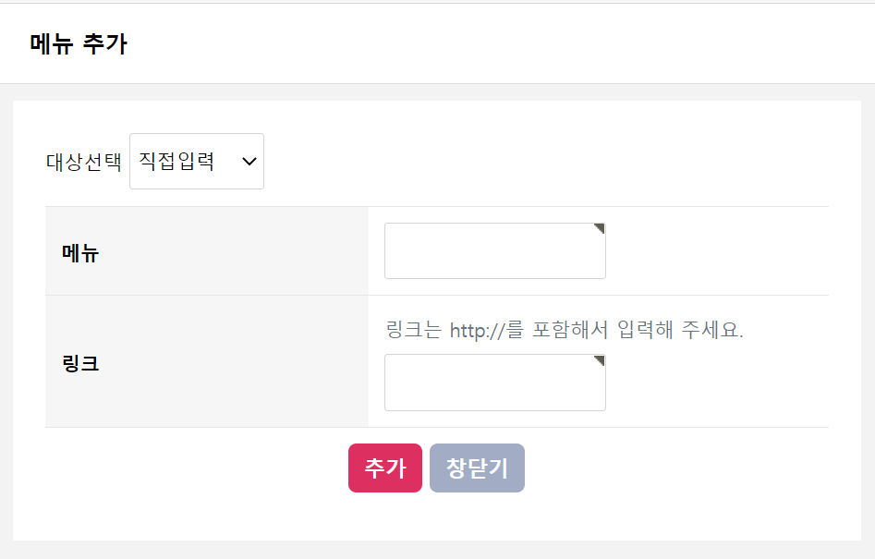The image size is (875, 559).
Task: Click the bold 메뉴 row label
Action: pos(80,252)
